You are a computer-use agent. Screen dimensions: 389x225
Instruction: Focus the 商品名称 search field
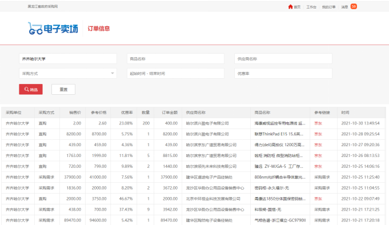tap(175, 59)
